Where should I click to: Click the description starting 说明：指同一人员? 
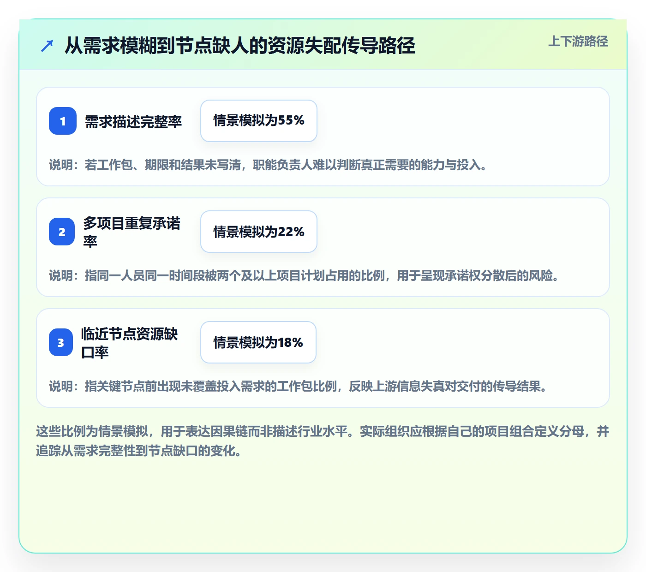pos(305,275)
